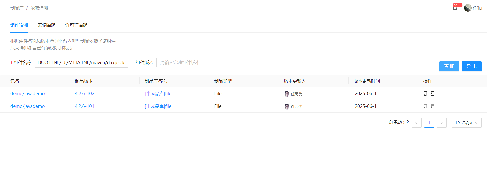Image resolution: width=487 pixels, height=169 pixels.
Task: Click 任高优's avatar in the 4.2.6-101 row
Action: click(287, 107)
